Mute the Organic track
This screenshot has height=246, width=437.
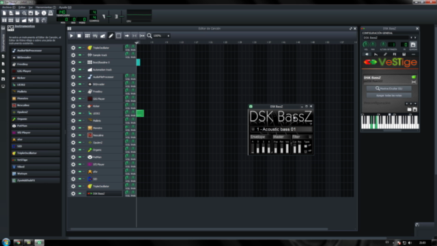coord(80,150)
